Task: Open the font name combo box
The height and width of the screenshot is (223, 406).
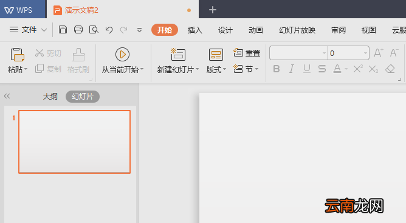Action: 298,53
